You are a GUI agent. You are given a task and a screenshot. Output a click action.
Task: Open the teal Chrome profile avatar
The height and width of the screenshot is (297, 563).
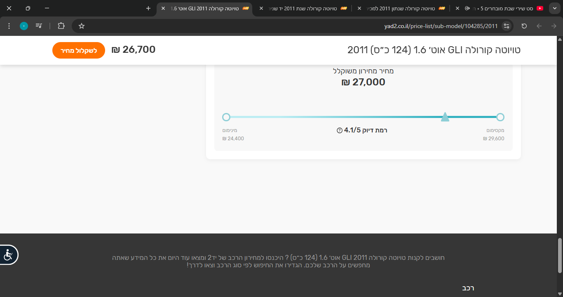pyautogui.click(x=24, y=26)
